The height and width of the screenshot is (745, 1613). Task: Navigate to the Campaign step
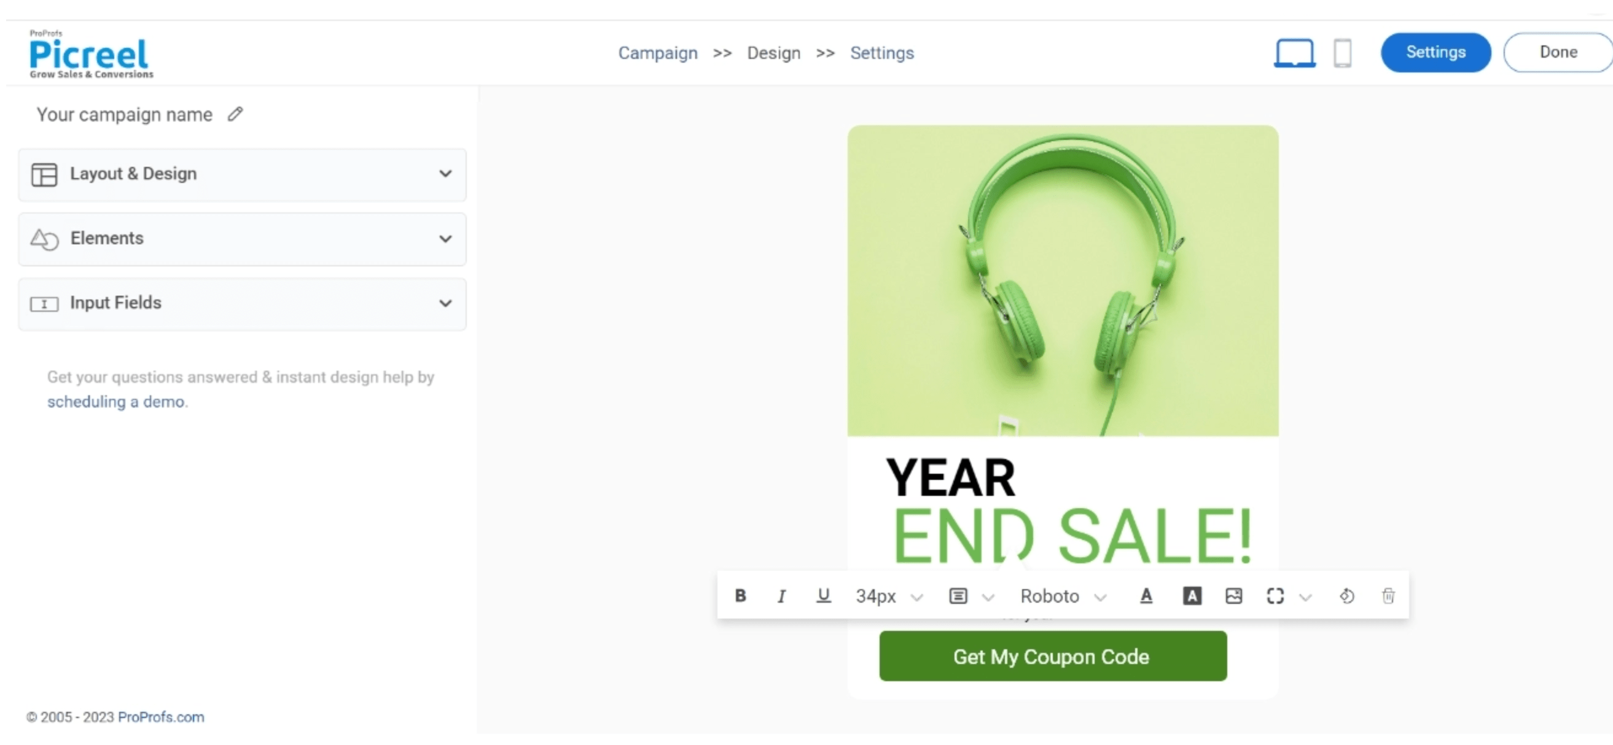656,52
